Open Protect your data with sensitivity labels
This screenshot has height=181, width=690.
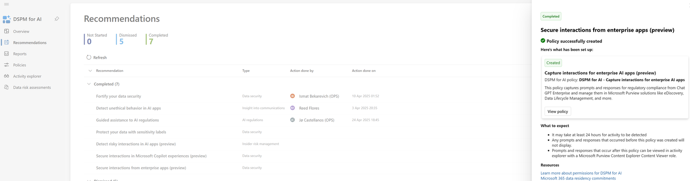131,132
